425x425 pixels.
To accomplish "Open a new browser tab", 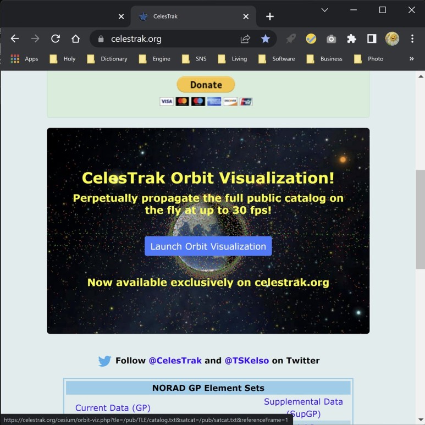I will pos(270,16).
